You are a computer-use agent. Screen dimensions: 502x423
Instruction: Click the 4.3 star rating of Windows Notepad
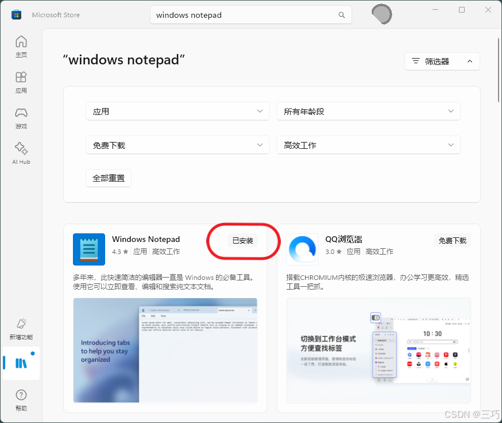pos(120,252)
